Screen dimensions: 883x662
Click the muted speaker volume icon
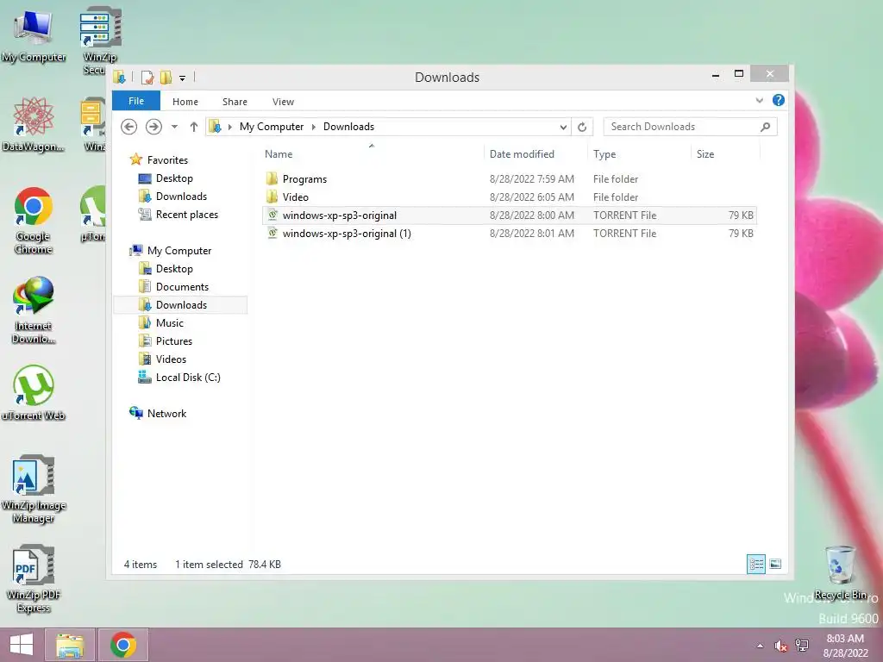pos(781,646)
